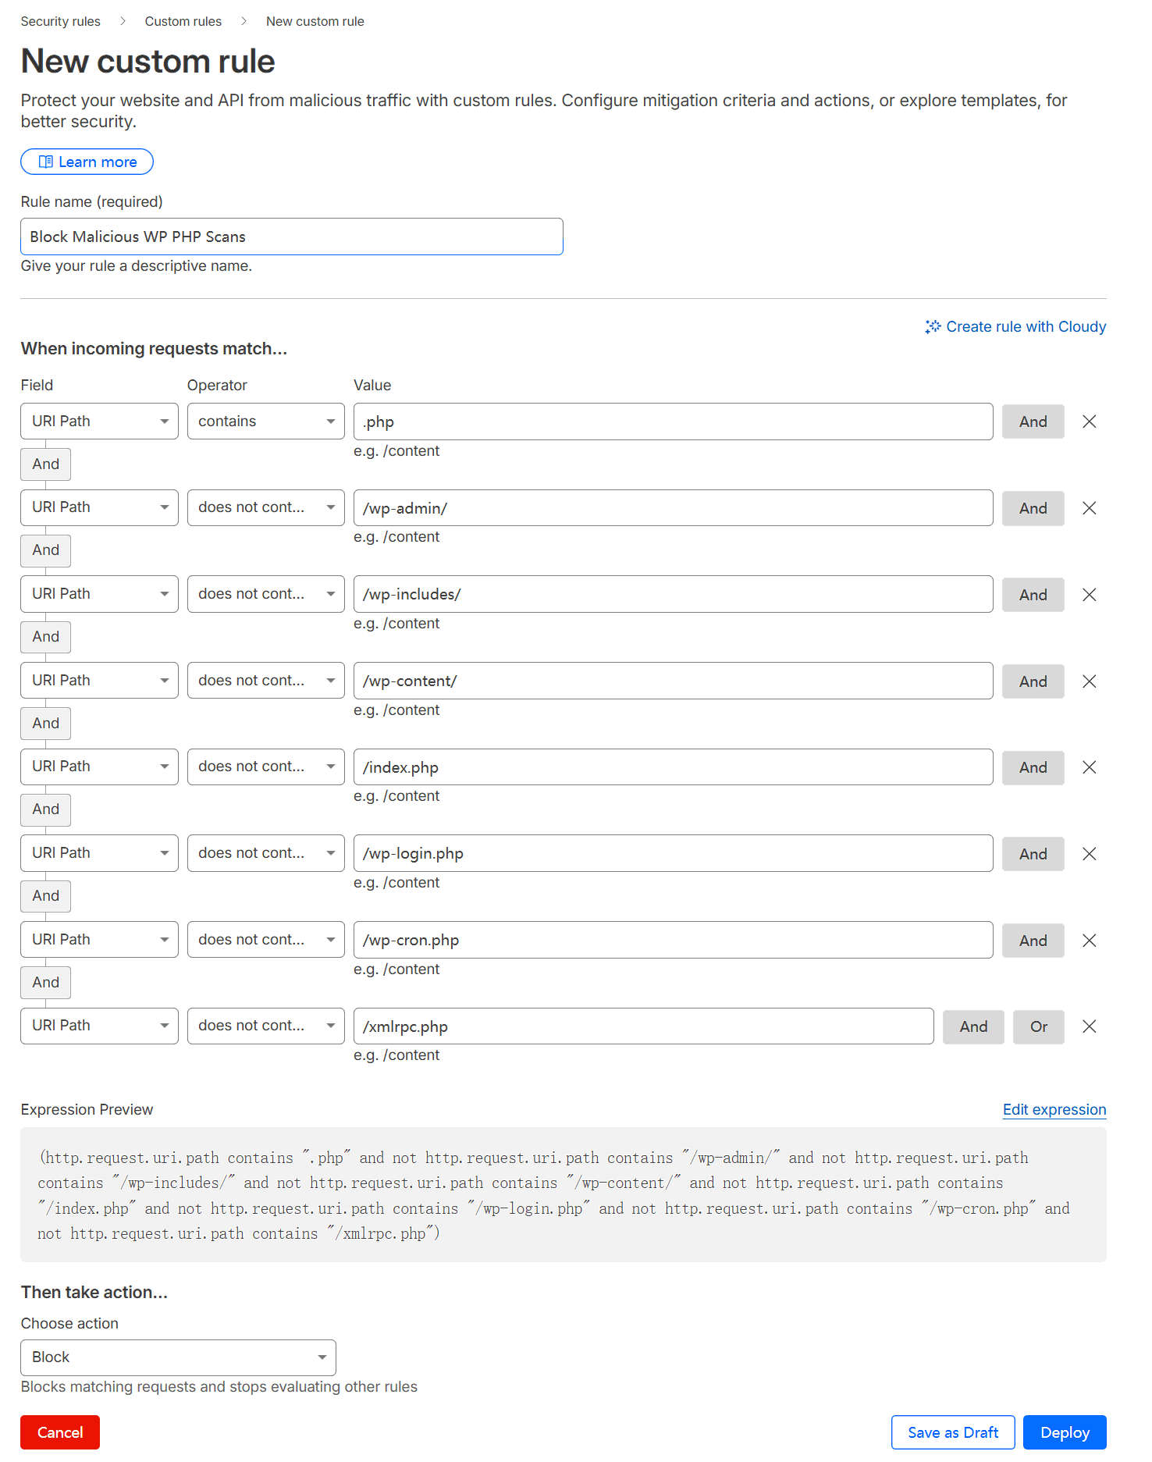Click And button beside /wp-cron.php value

[x=1033, y=941]
